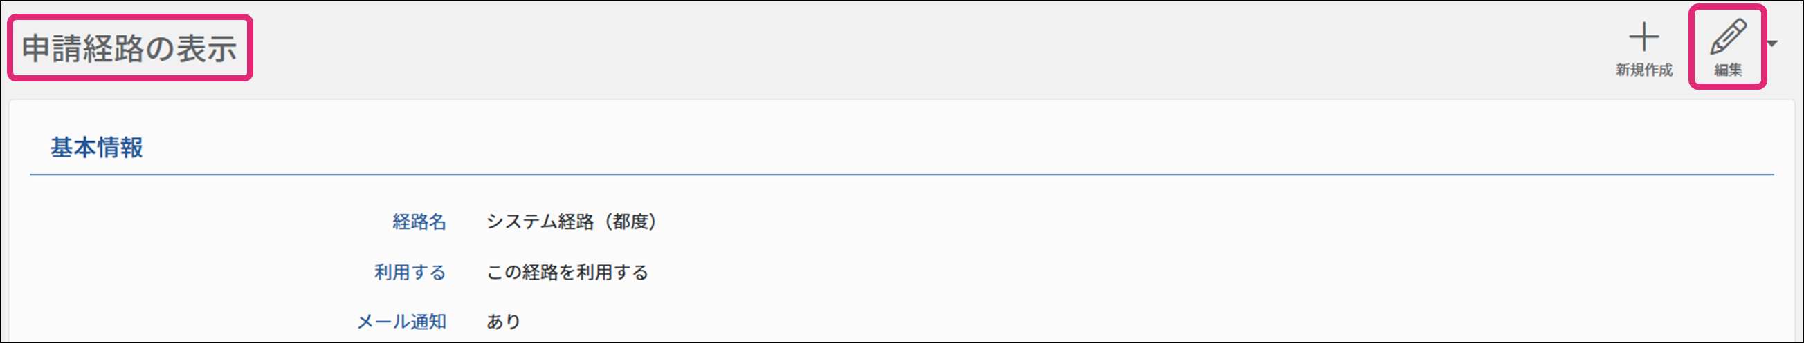Click the pink frame around 編集 button
Viewport: 1804px width, 343px height.
[1728, 6]
